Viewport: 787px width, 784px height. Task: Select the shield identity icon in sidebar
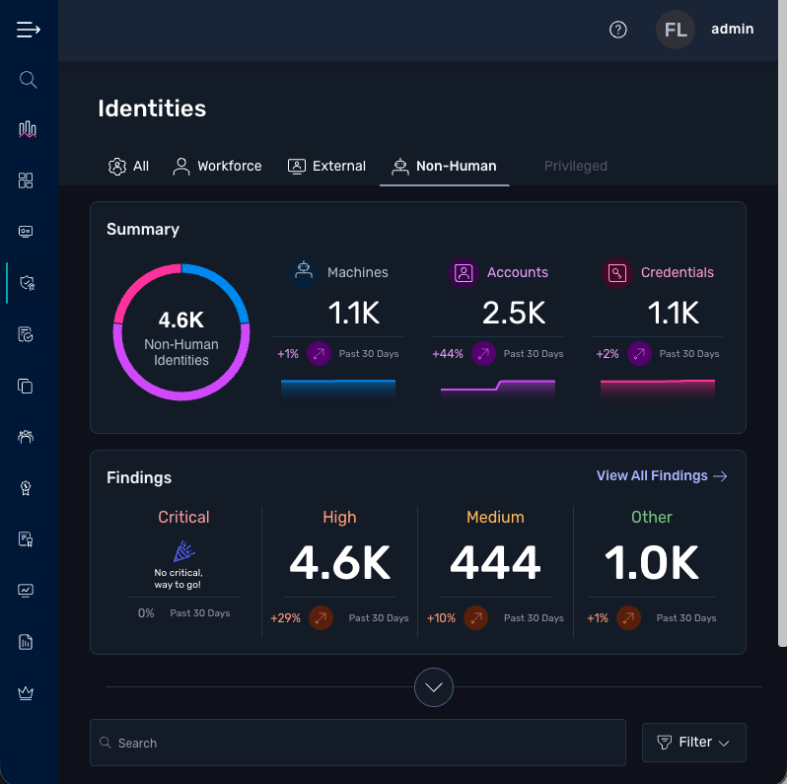pos(27,283)
